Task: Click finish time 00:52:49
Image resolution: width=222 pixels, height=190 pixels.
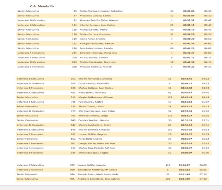Action: [x=186, y=111]
